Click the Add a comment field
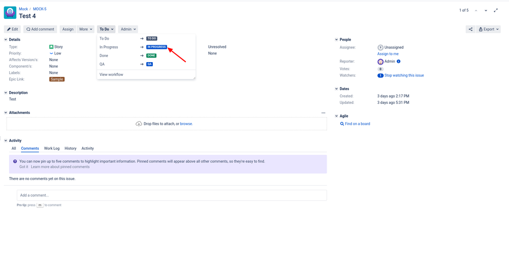This screenshot has width=509, height=261. pyautogui.click(x=172, y=195)
